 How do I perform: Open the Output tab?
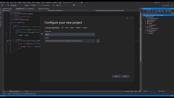click(x=9, y=93)
